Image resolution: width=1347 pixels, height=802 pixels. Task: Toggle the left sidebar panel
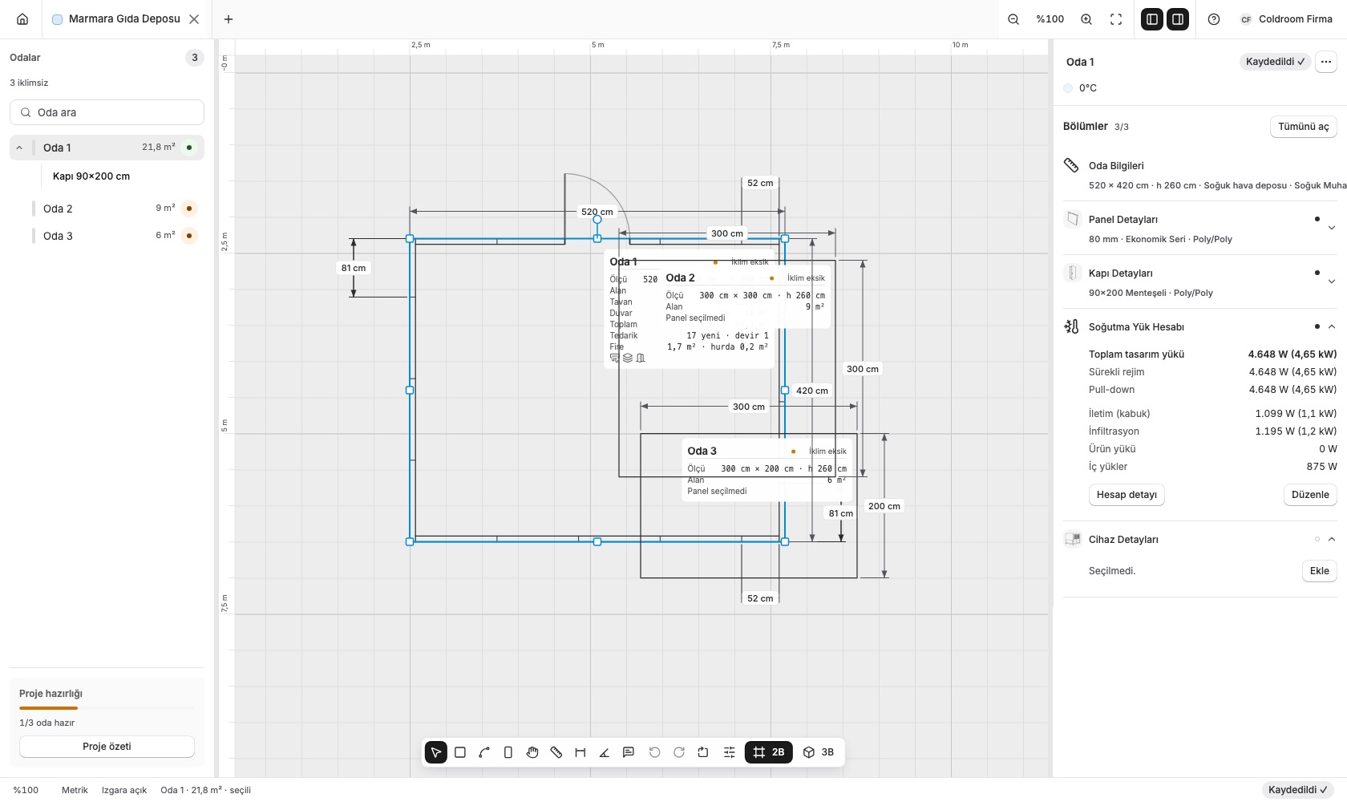click(x=1152, y=19)
